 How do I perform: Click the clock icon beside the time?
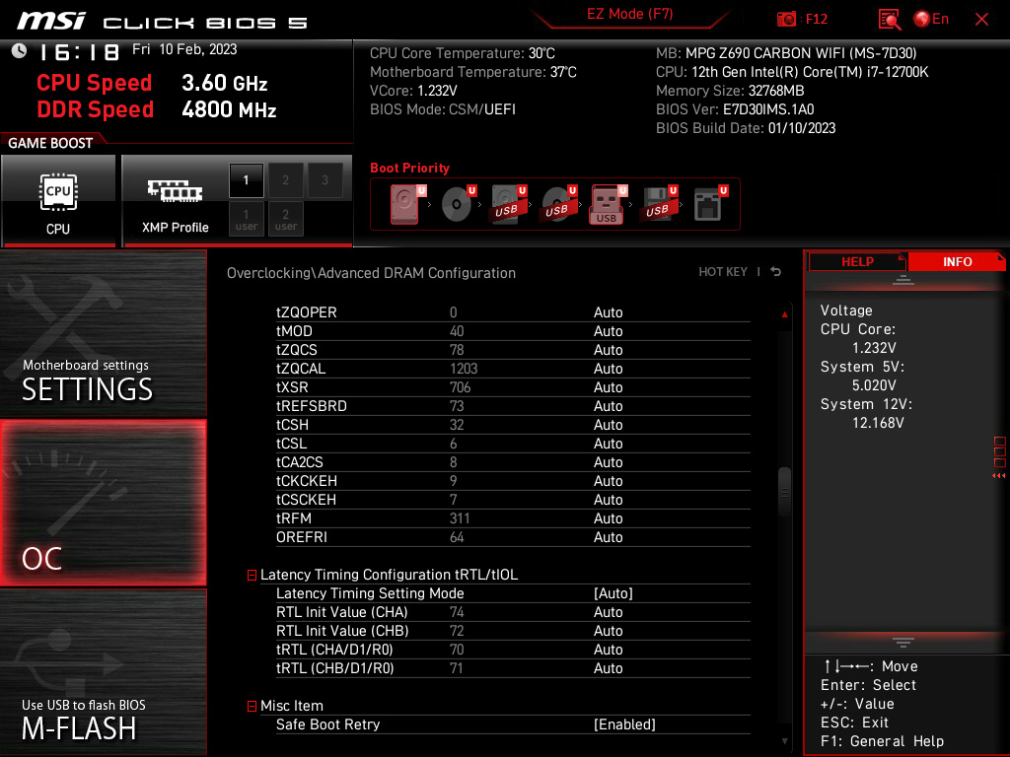(x=20, y=51)
